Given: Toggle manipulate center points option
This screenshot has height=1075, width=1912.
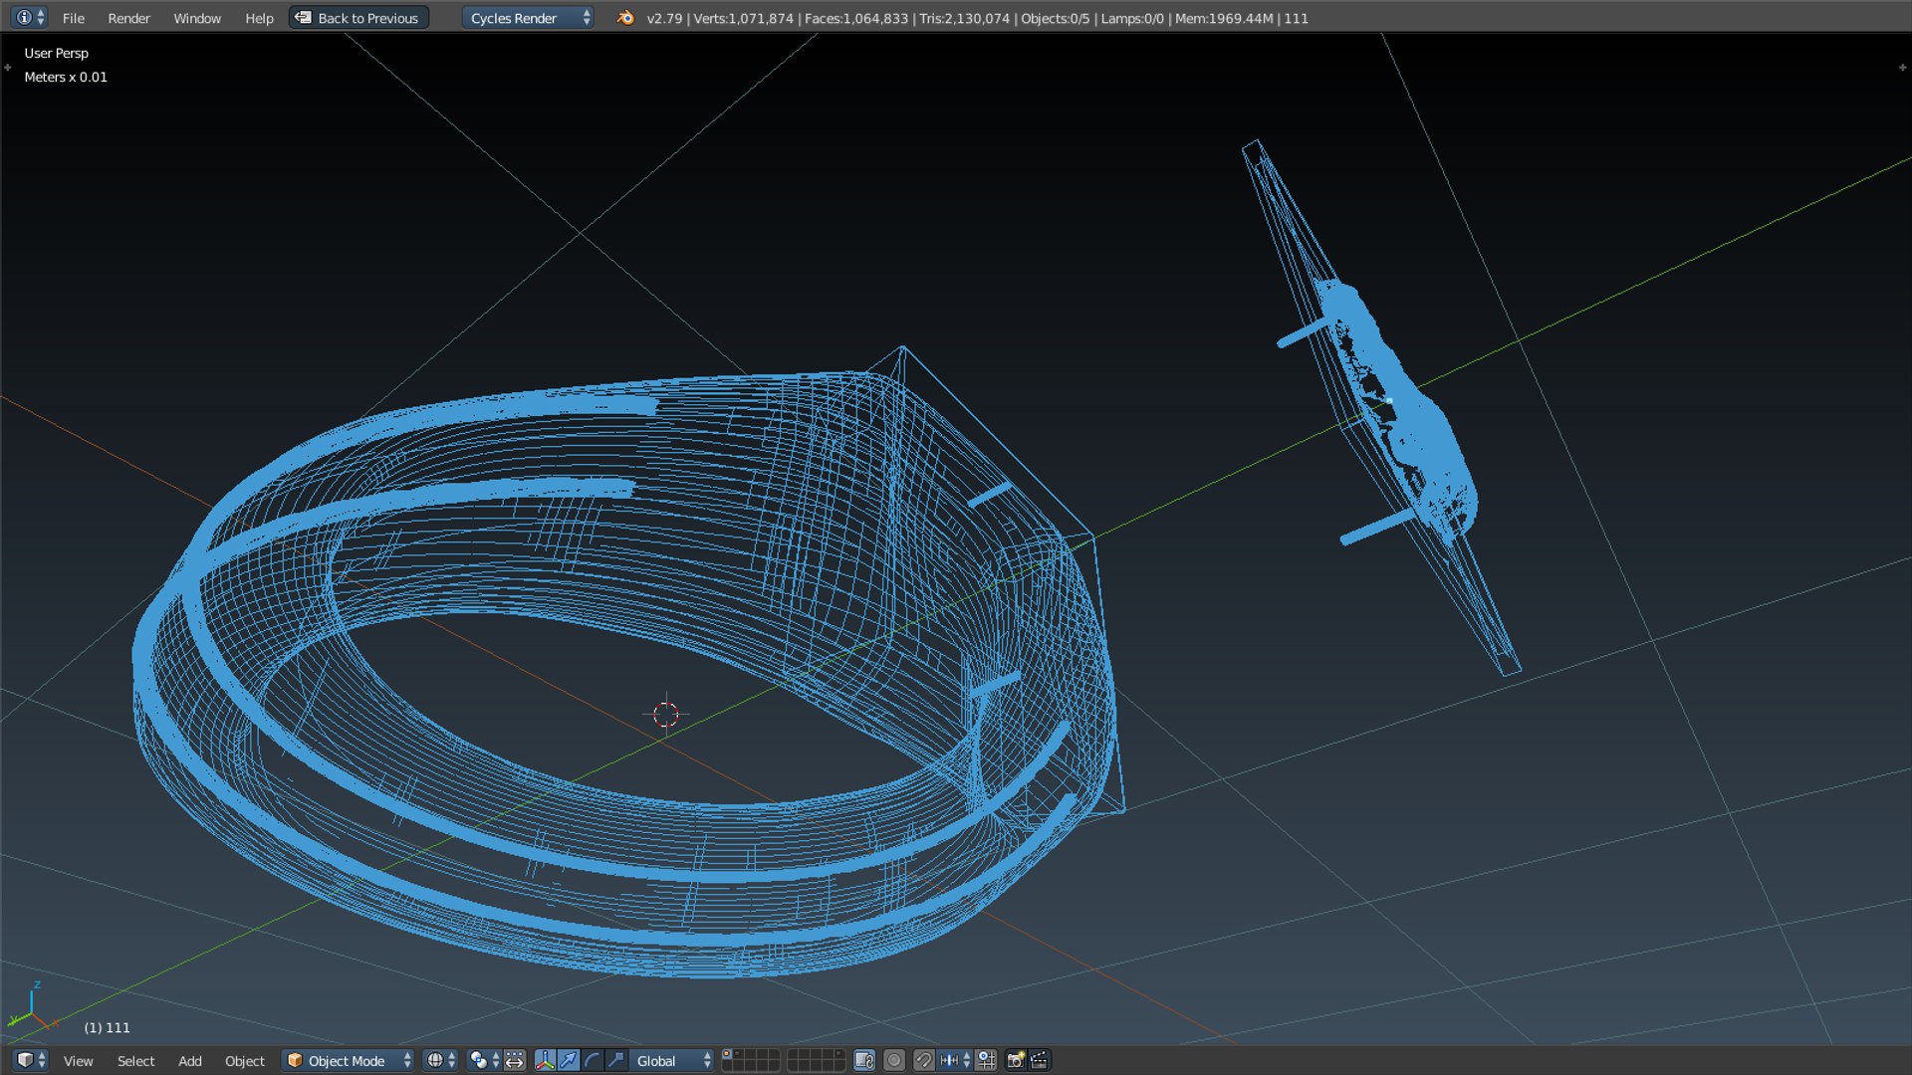Looking at the screenshot, I should coord(514,1060).
